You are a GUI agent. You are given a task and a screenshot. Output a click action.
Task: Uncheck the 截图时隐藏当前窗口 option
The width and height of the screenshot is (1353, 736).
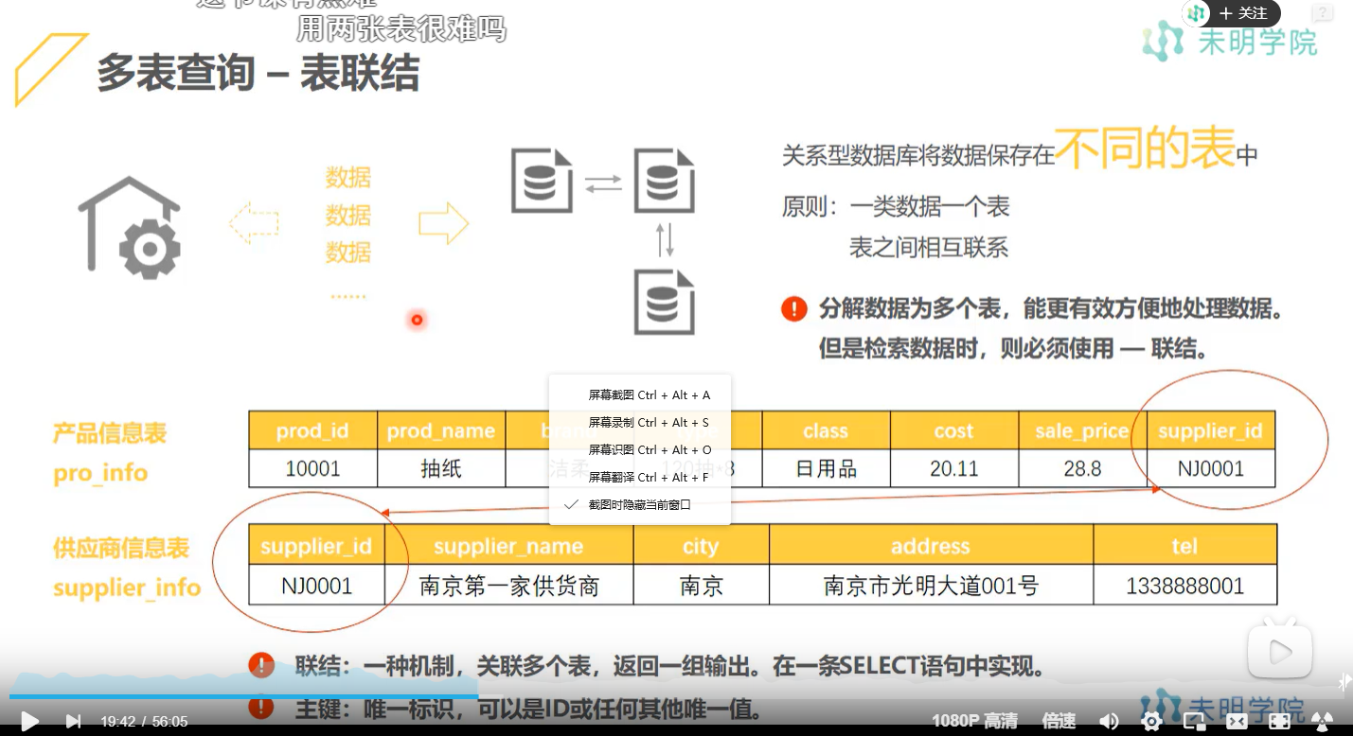[639, 504]
